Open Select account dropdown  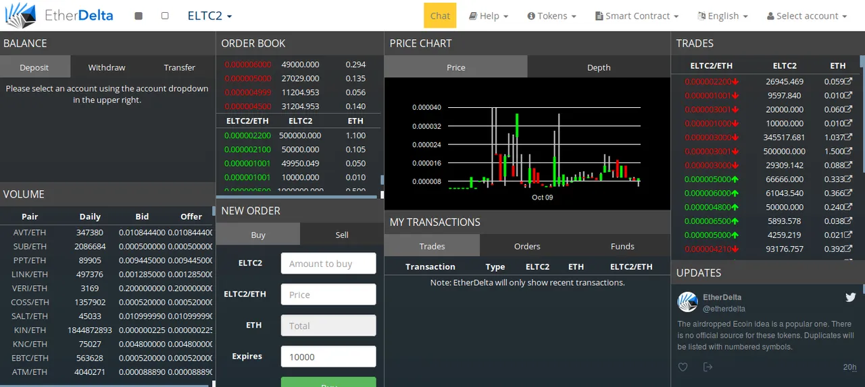(x=807, y=16)
